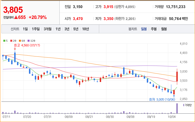Click the green 5-day moving average swatch

click(x=4, y=41)
